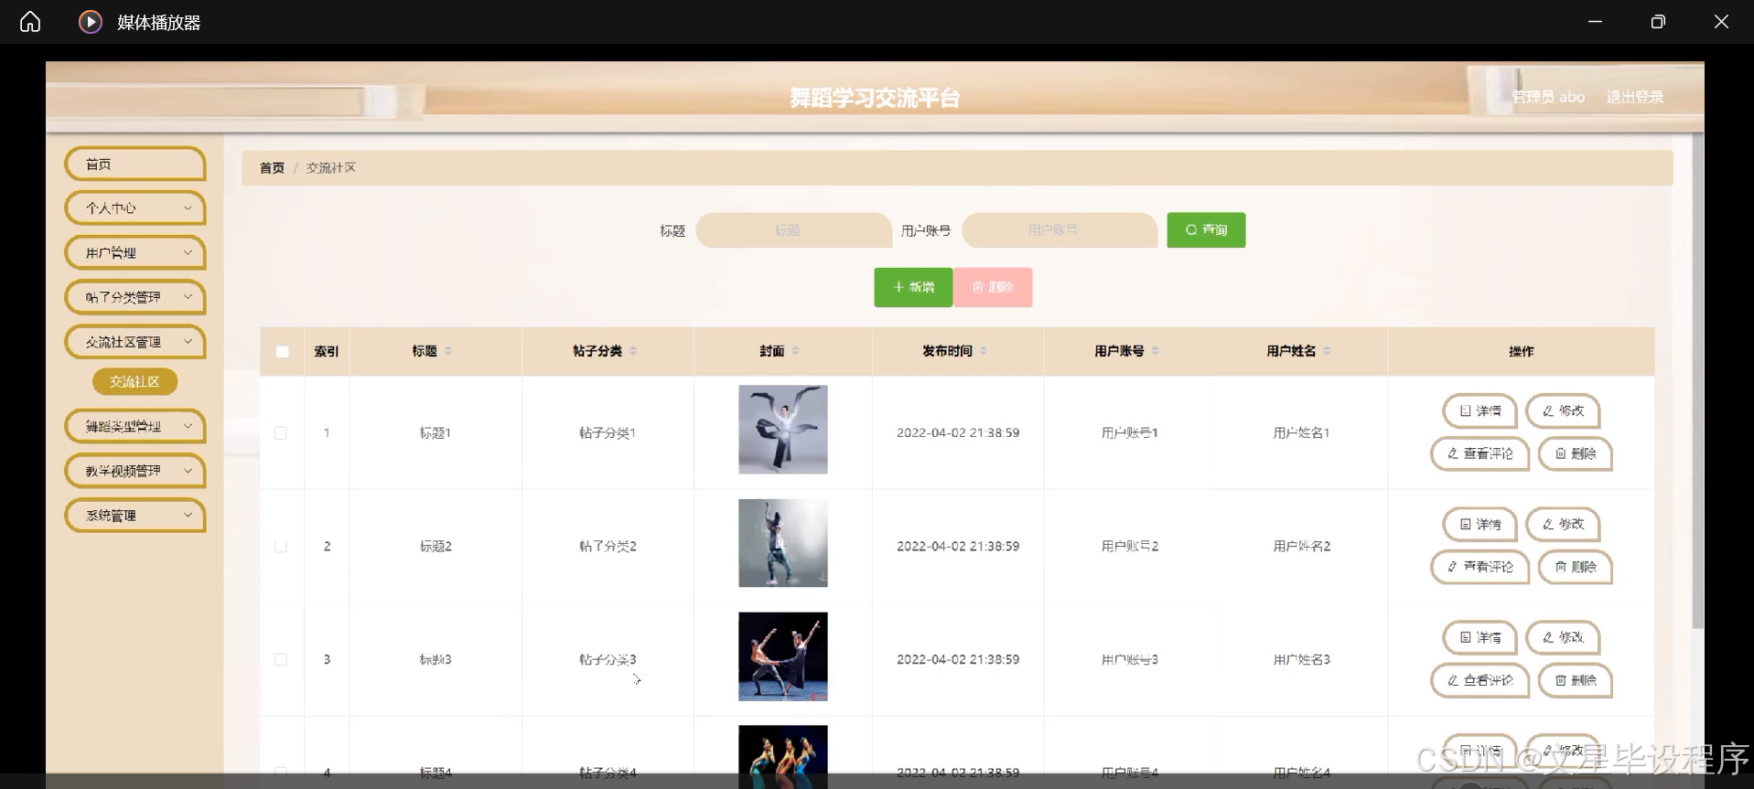Viewport: 1754px width, 789px height.
Task: Click the 用户账号 search input field
Action: tap(1060, 230)
